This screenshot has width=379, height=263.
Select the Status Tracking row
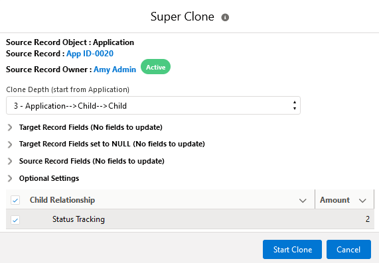(190, 219)
